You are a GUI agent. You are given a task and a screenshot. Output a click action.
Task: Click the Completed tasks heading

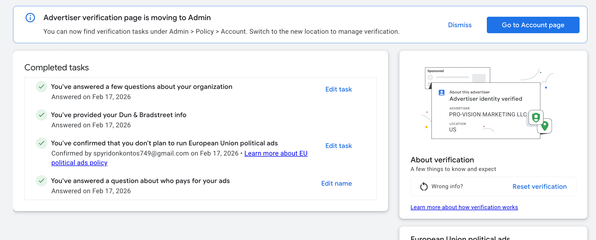click(x=57, y=67)
